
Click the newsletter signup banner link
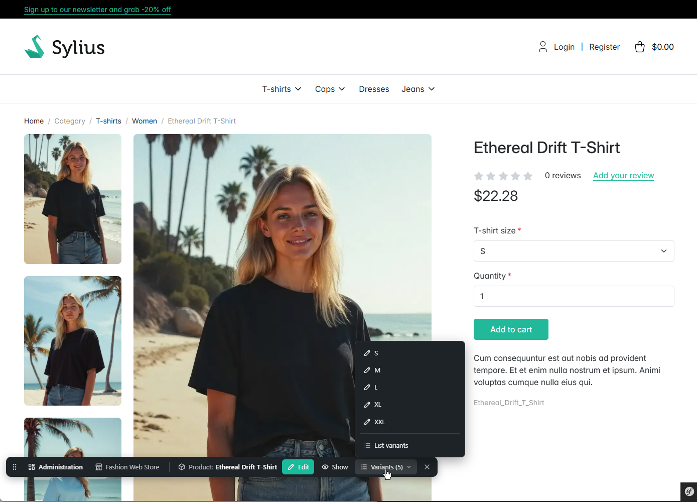coord(97,10)
